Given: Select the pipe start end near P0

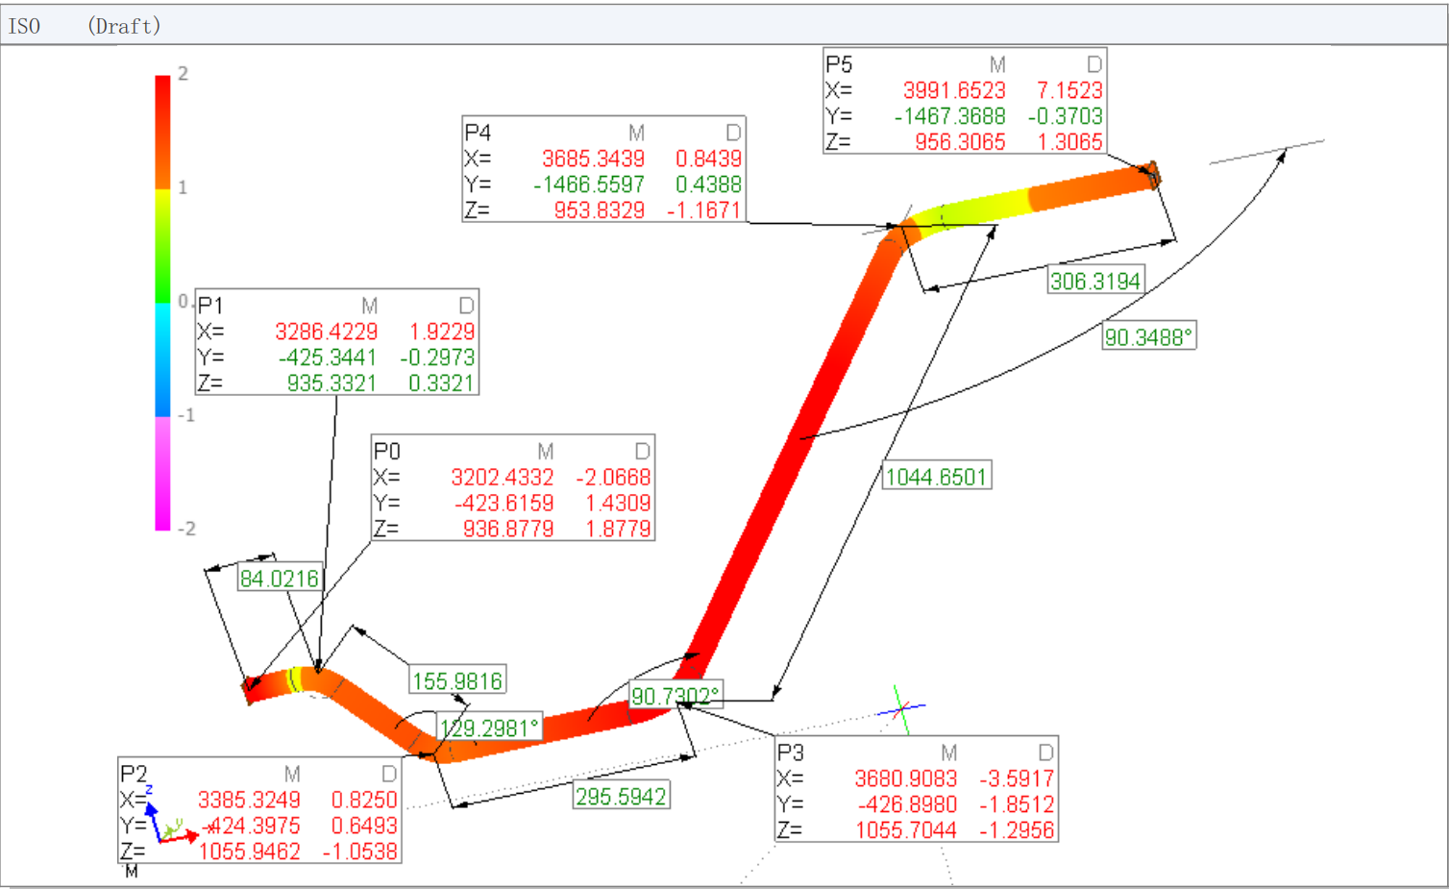Looking at the screenshot, I should (252, 686).
